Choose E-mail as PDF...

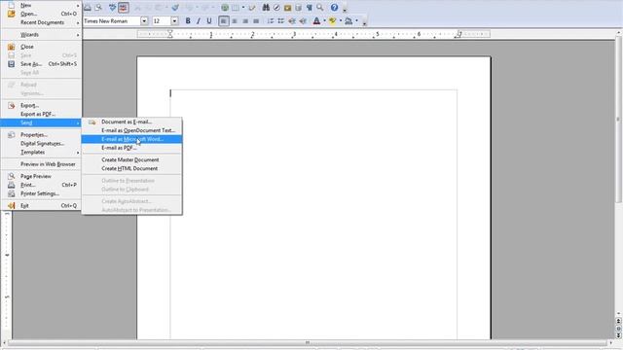(x=132, y=148)
